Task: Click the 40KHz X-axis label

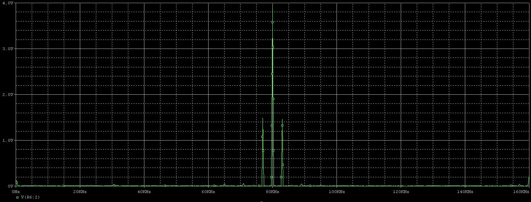Action: pyautogui.click(x=144, y=192)
